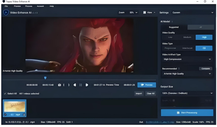Click the start time 00:00:00:00 field
The width and height of the screenshot is (217, 127).
tap(32, 85)
